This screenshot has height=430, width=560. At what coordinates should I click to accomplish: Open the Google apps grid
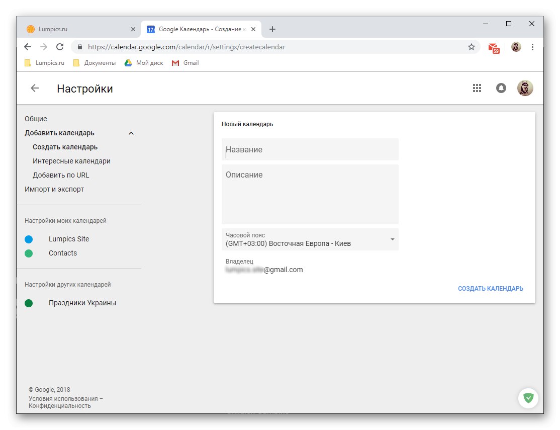tap(477, 88)
